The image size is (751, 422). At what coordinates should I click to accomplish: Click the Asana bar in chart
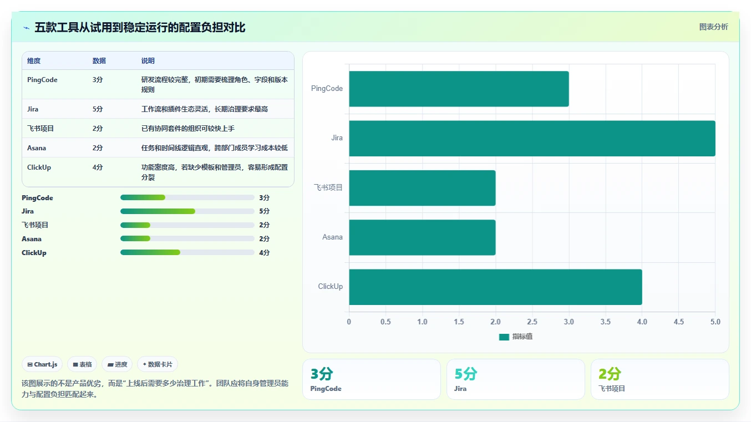tap(422, 237)
